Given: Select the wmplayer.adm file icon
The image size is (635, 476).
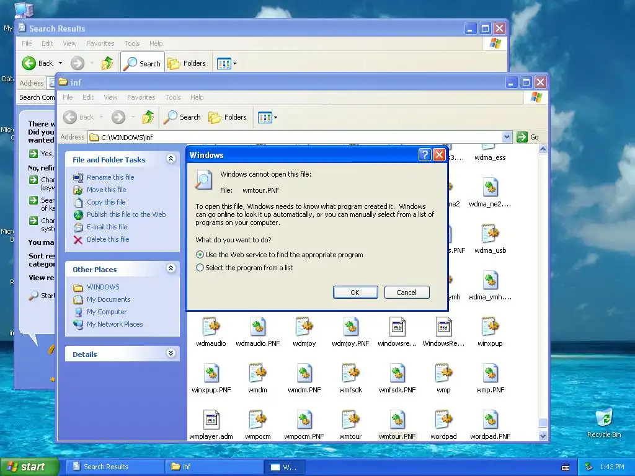Looking at the screenshot, I should coord(211,420).
